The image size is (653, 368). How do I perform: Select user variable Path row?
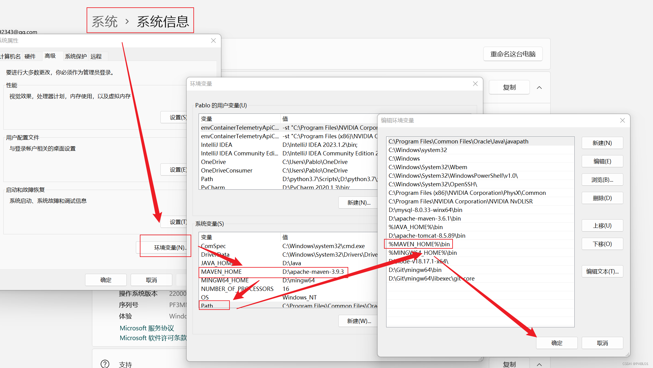[288, 179]
